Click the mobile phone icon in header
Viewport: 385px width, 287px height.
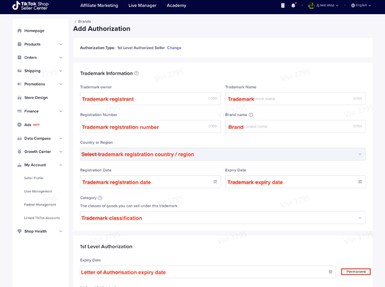pyautogui.click(x=283, y=6)
